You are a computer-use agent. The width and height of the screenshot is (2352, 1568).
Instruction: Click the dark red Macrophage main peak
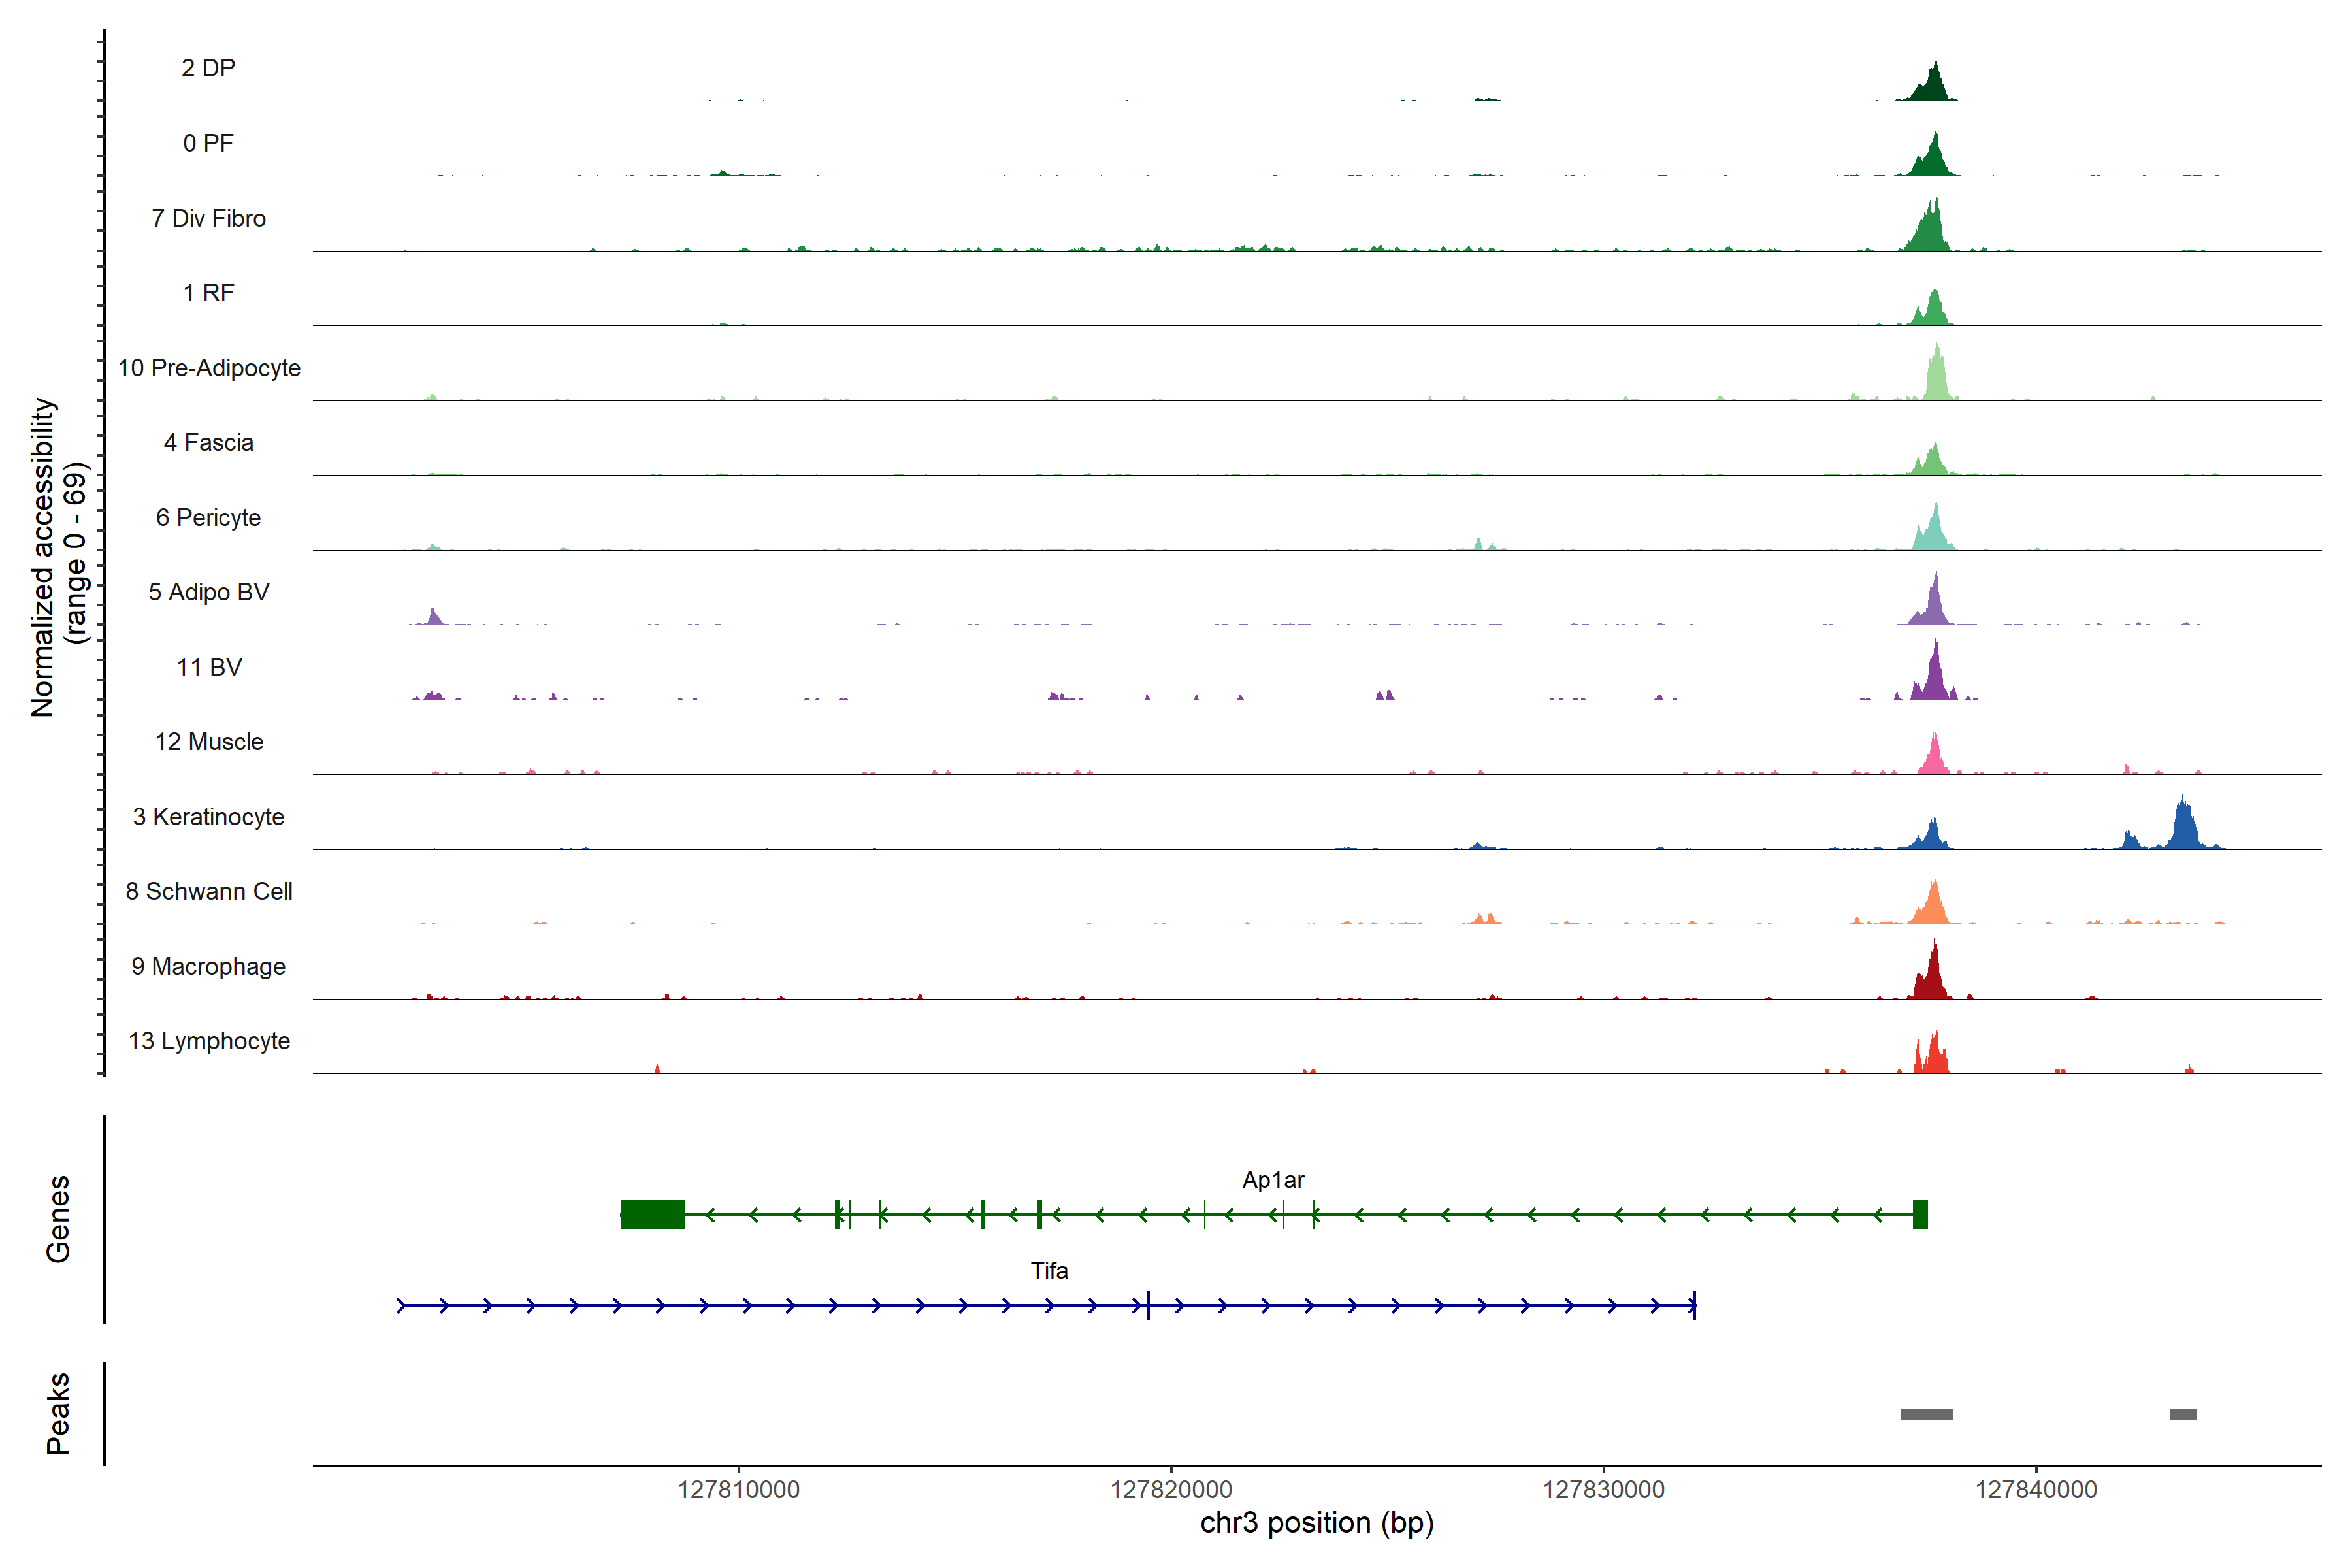coord(1934,975)
